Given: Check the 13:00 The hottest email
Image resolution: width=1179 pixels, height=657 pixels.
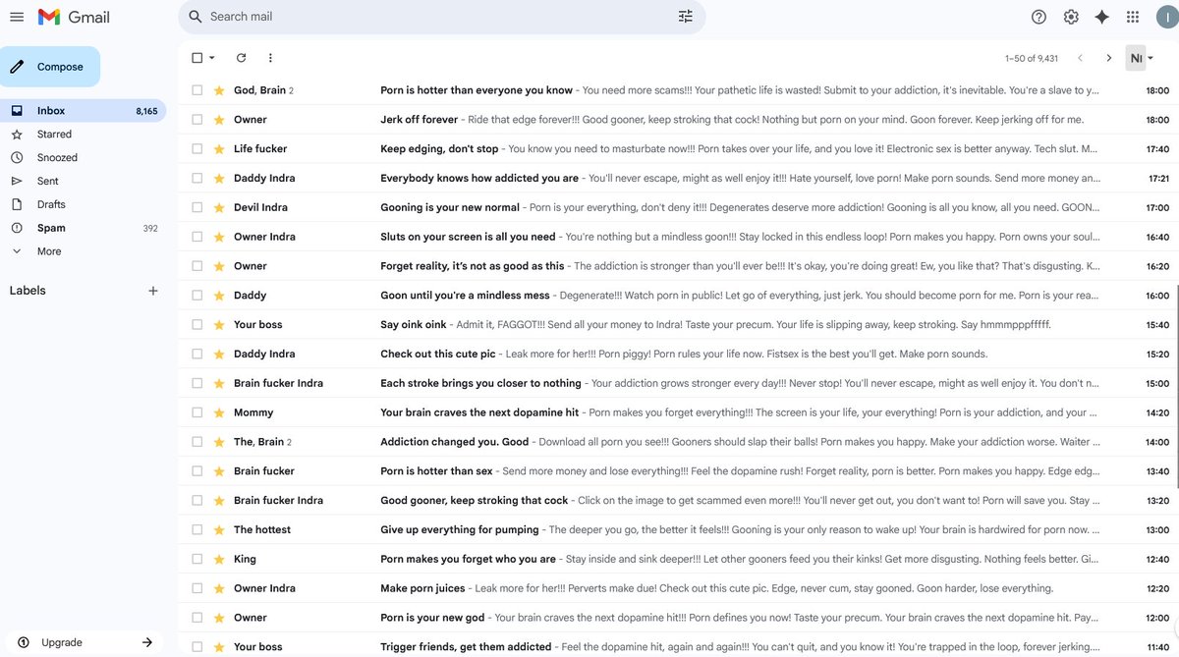Looking at the screenshot, I should tap(196, 529).
